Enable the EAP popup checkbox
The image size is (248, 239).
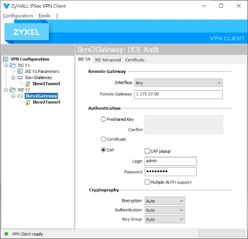tap(147, 151)
